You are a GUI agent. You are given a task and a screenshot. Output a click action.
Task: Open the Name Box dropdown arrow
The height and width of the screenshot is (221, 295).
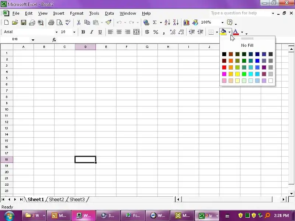33,40
